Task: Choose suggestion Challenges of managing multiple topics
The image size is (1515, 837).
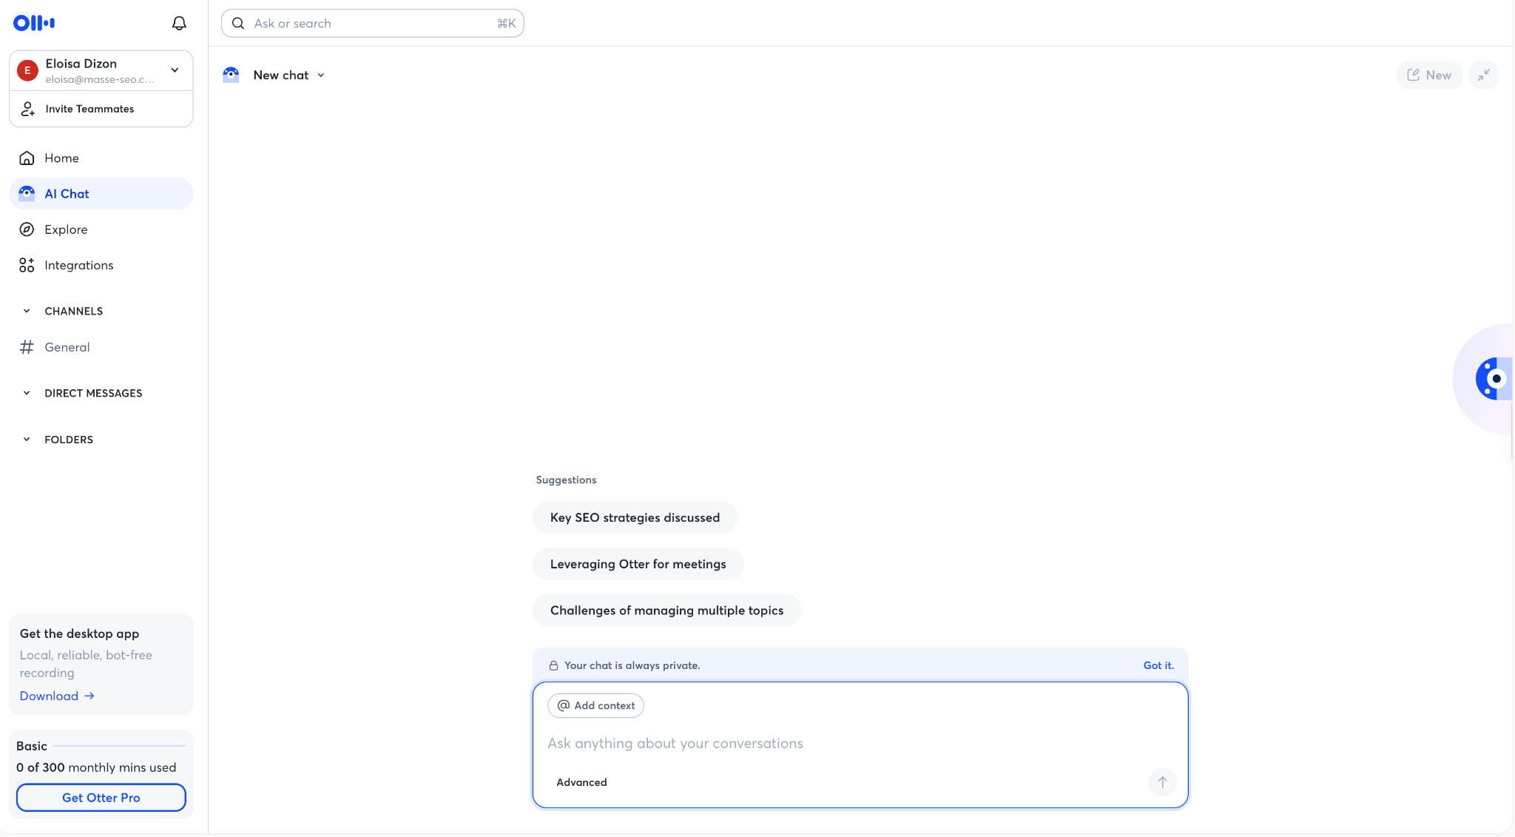Action: pyautogui.click(x=667, y=611)
